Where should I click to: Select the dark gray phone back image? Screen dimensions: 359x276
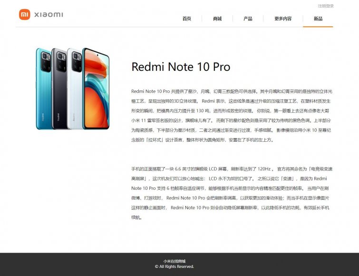(x=59, y=89)
